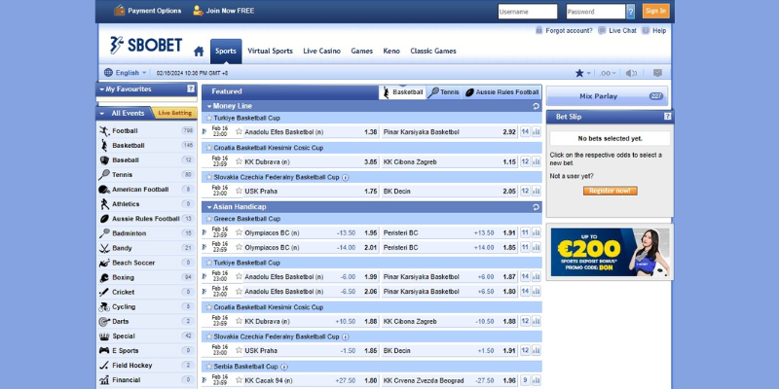This screenshot has width=779, height=389.
Task: Select odds 1.15 for KK Cibona Zagreb
Action: [509, 162]
